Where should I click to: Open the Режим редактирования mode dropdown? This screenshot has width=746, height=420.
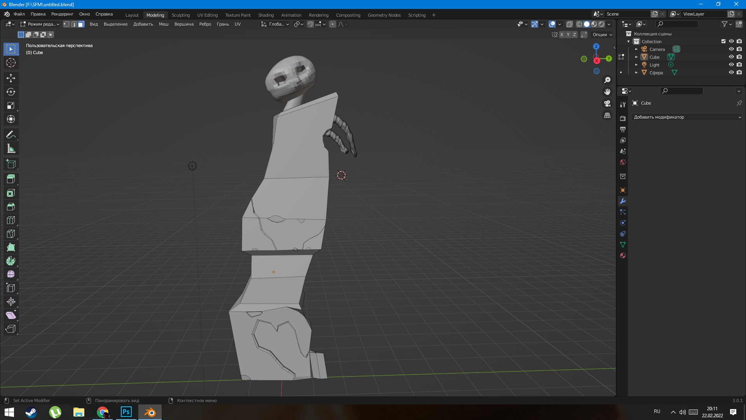[x=39, y=24]
